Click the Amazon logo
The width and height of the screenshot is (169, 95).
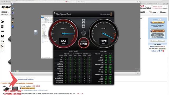coord(6,8)
